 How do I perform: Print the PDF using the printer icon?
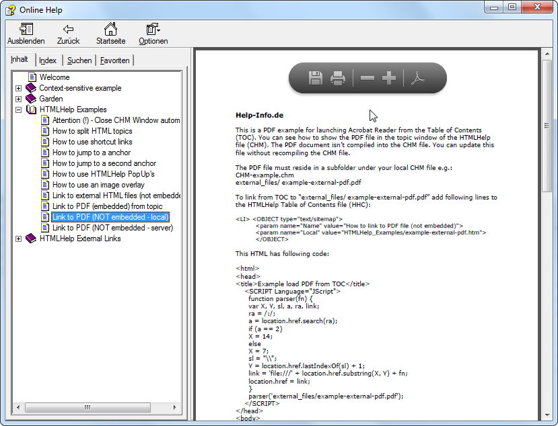(338, 78)
